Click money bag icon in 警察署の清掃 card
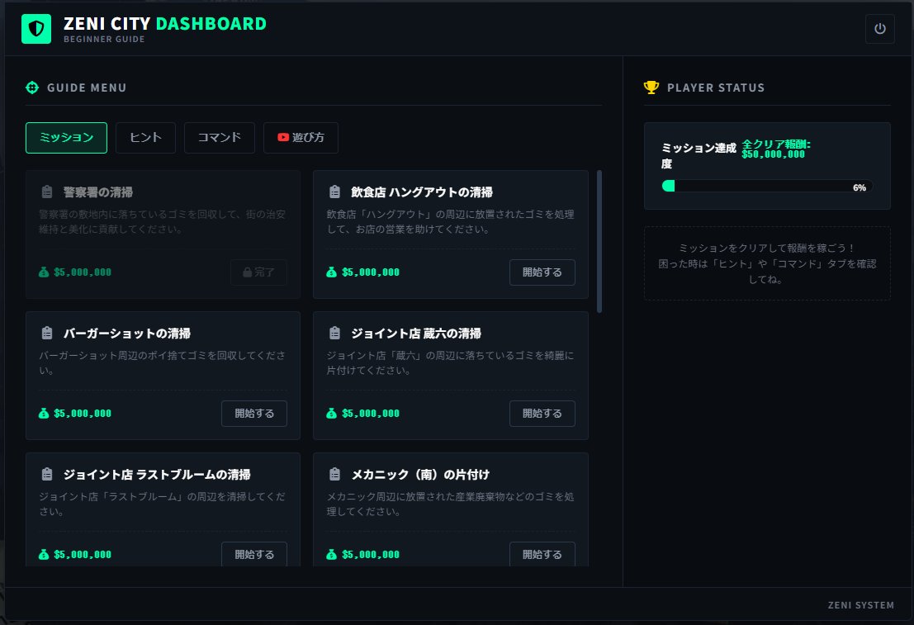Screen dimensions: 914x625 click(x=44, y=272)
